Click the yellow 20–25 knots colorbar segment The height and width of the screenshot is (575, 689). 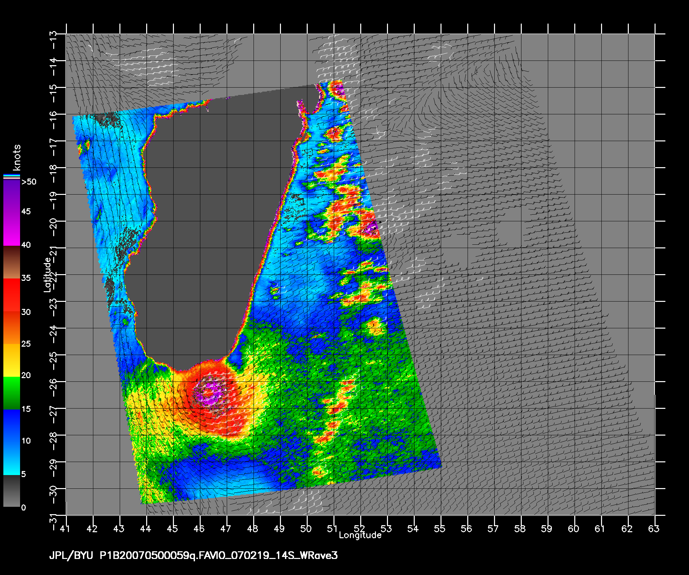tap(12, 360)
